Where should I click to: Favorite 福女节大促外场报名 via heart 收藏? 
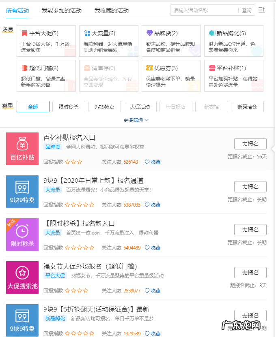tap(153, 291)
